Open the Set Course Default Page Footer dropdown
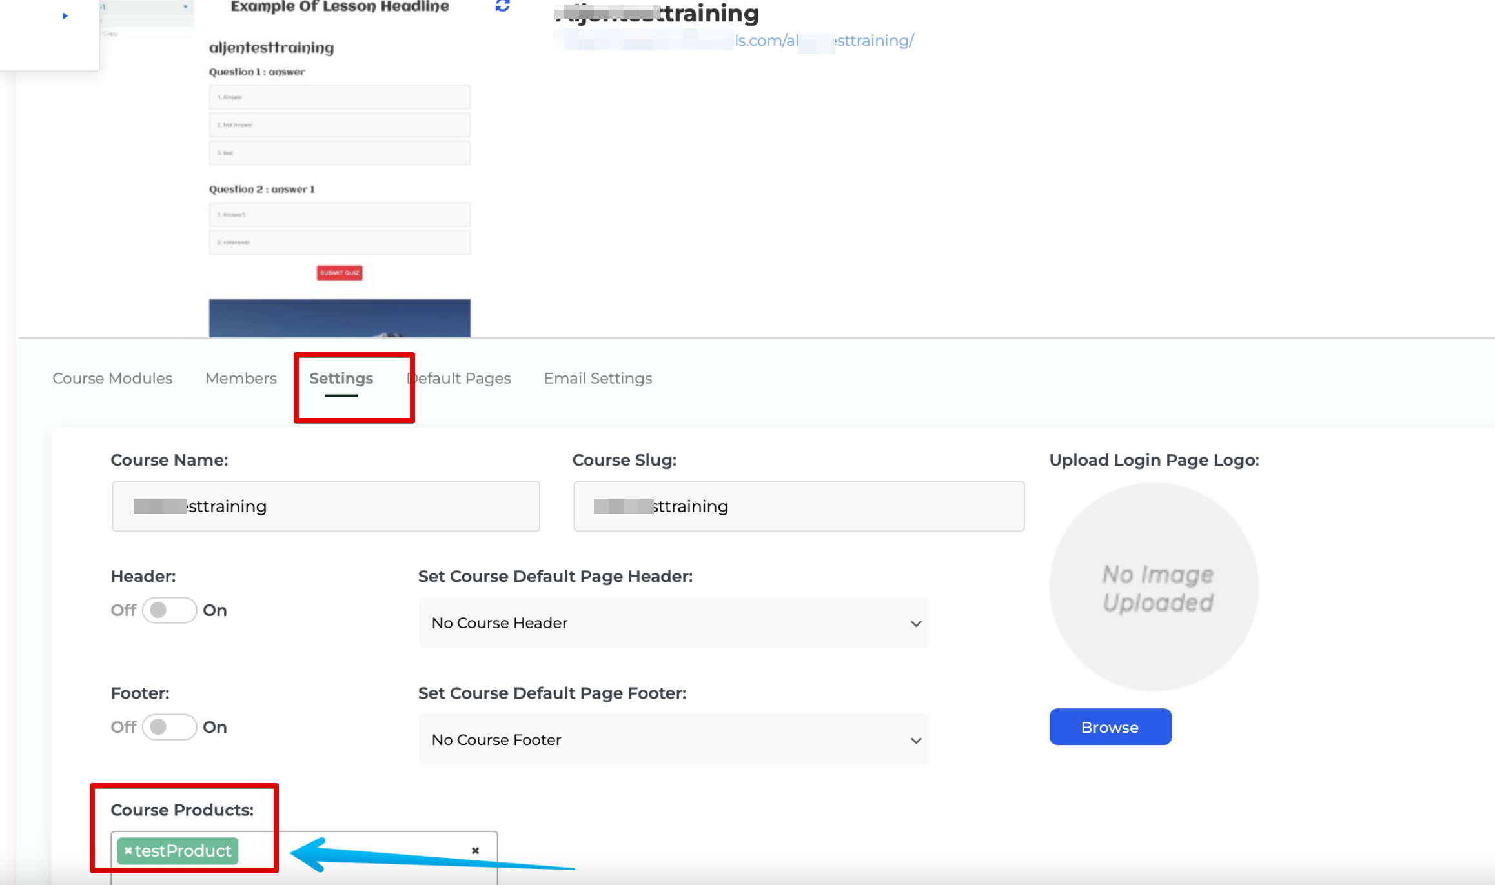The height and width of the screenshot is (885, 1495). (x=673, y=740)
